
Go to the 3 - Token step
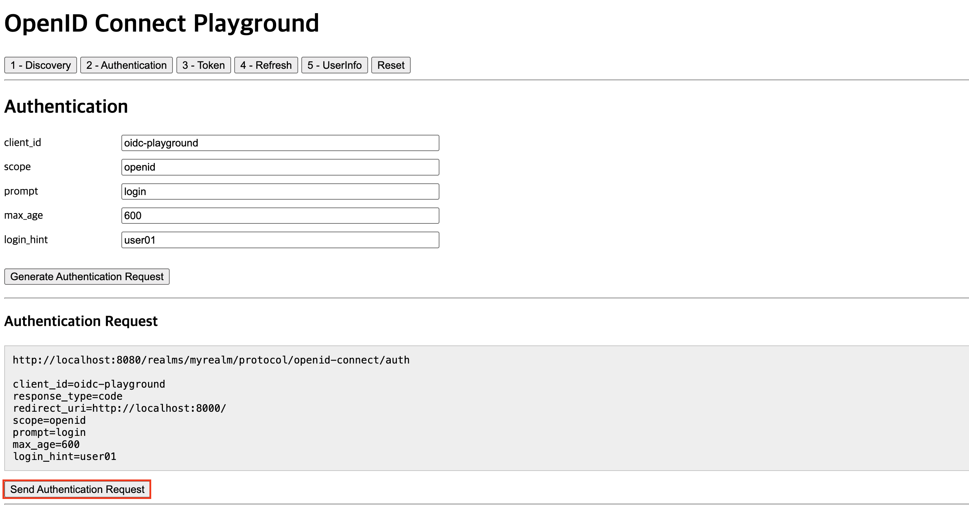point(203,65)
